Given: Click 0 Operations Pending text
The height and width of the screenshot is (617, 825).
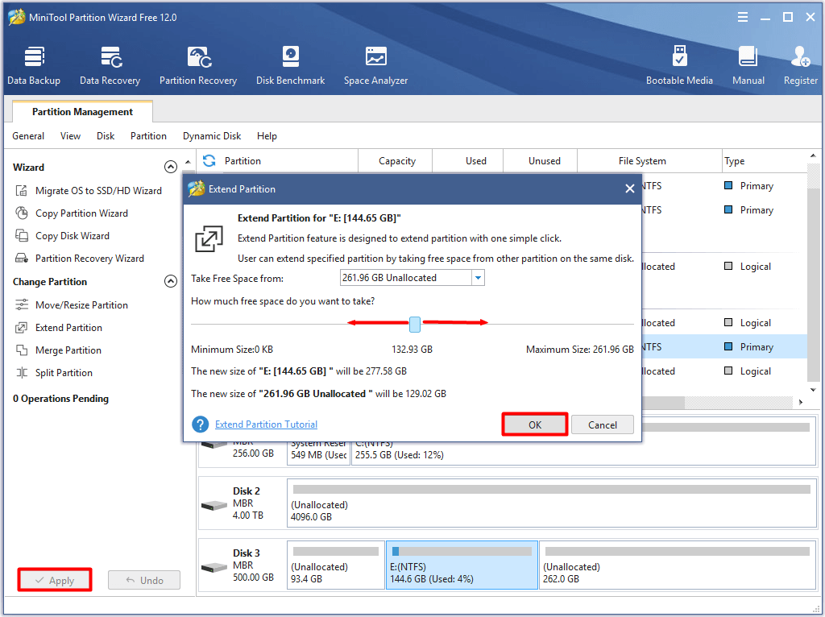Looking at the screenshot, I should click(61, 399).
